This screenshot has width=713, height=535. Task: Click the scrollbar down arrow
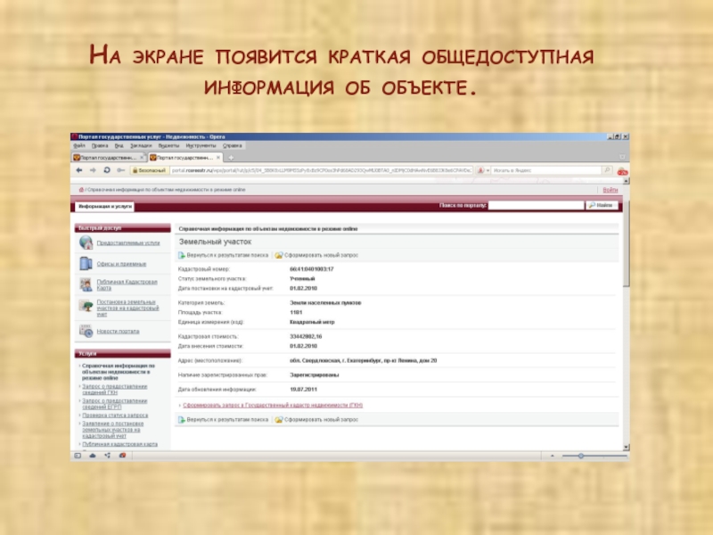(627, 448)
